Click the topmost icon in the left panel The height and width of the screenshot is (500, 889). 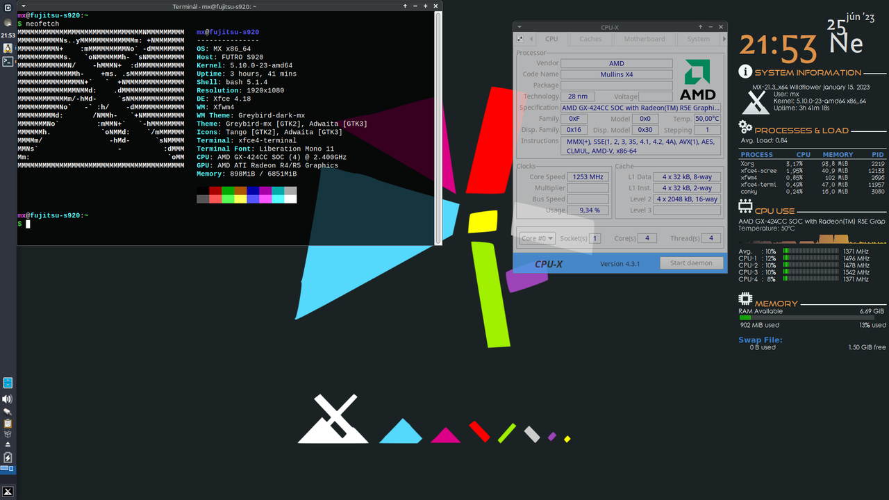point(8,8)
